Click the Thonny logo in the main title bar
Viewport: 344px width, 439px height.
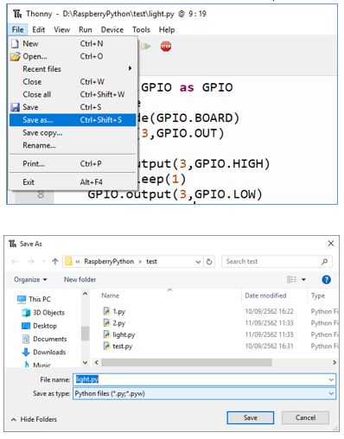17,14
